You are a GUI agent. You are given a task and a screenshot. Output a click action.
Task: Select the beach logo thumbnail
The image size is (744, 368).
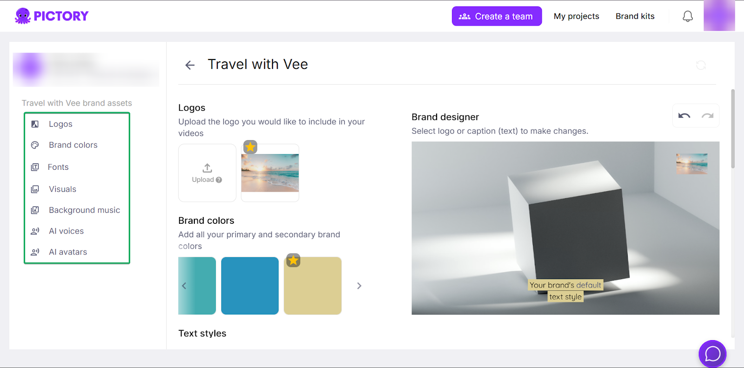coord(270,173)
